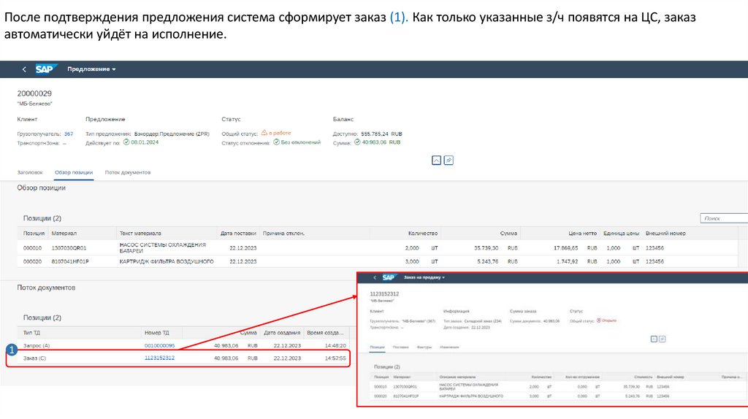Select Заказ (С) row type cell
748x419 pixels.
(34, 358)
